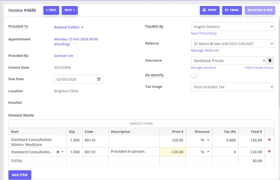280x180 pixels.
Task: Remove second invoice item with red X
Action: click(x=269, y=151)
